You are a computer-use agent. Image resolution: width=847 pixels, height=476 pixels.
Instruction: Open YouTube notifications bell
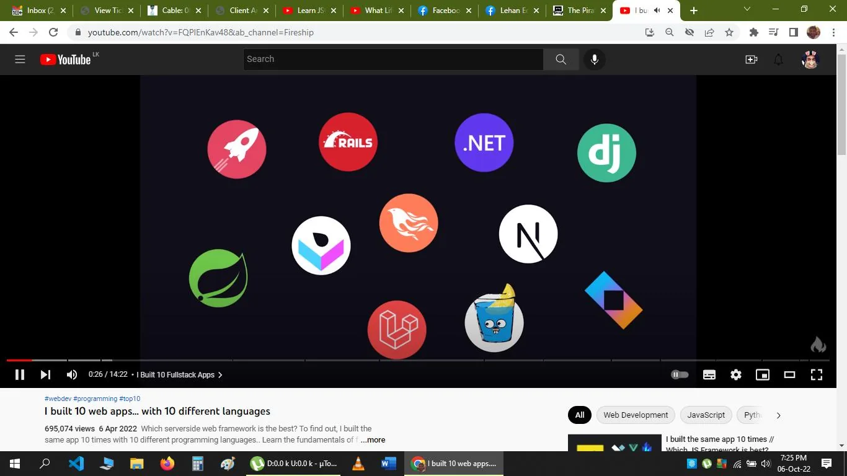coord(778,59)
